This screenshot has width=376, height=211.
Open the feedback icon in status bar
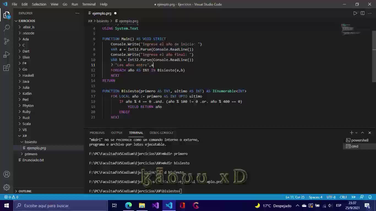tap(363, 197)
